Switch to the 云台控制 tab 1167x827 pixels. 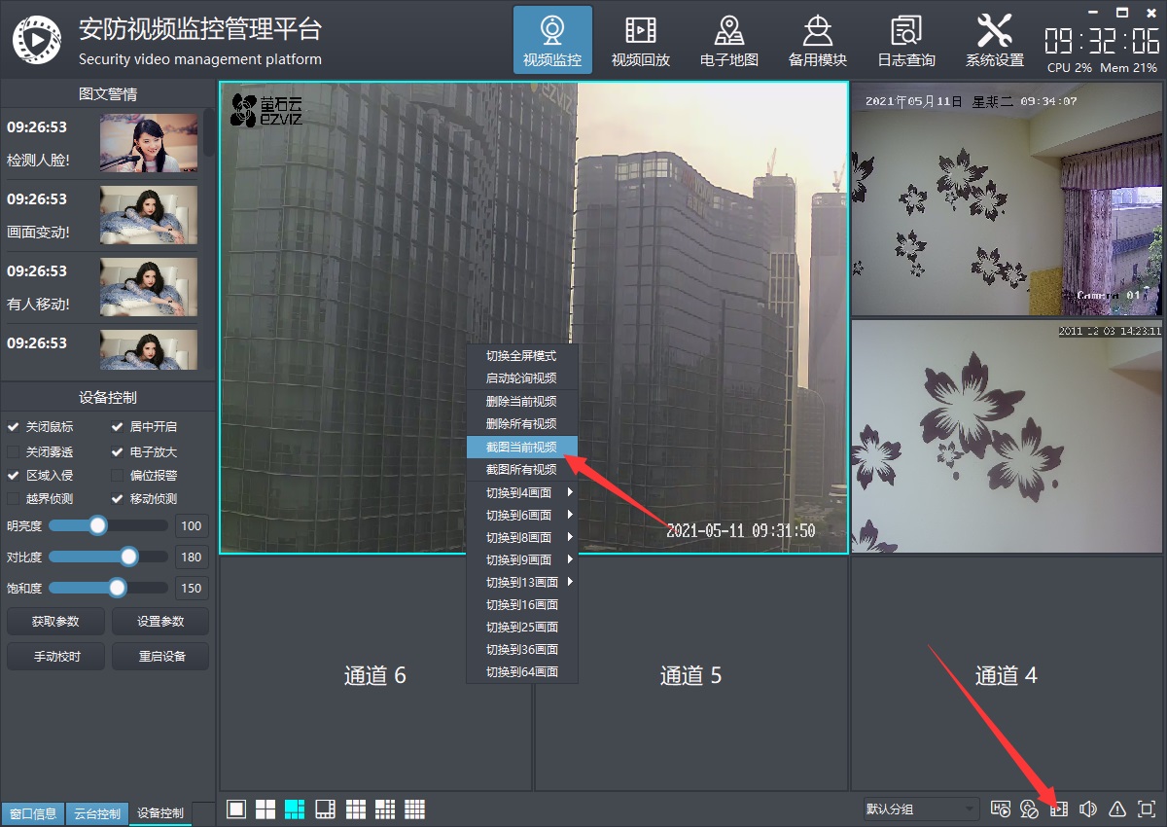pyautogui.click(x=97, y=813)
